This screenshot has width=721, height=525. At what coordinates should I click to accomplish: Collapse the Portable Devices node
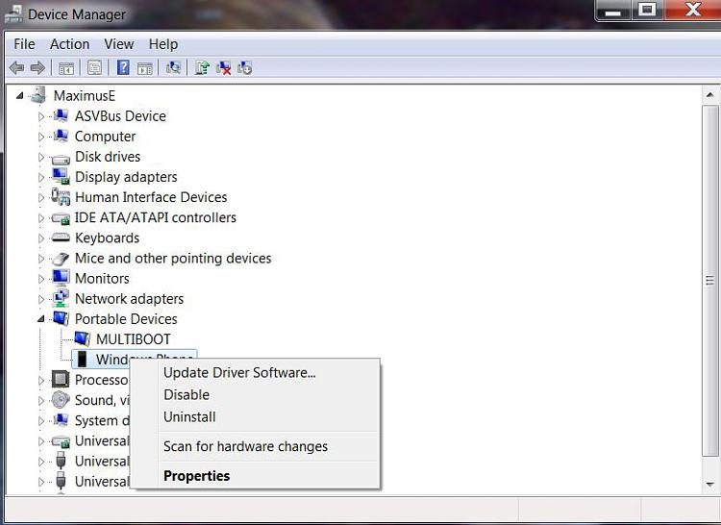coord(41,318)
